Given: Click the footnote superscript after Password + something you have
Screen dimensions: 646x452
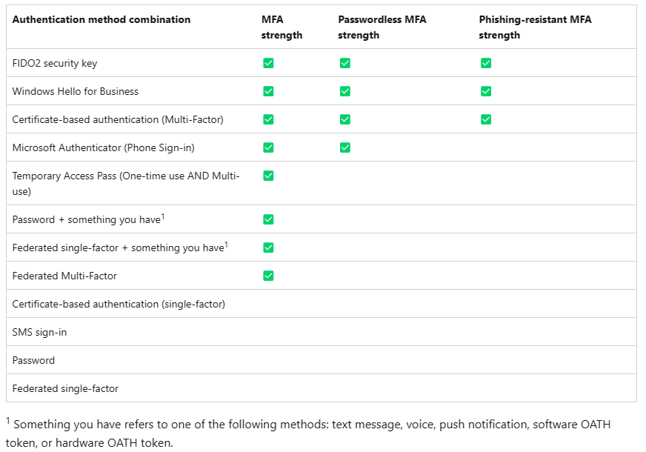Looking at the screenshot, I should (163, 216).
